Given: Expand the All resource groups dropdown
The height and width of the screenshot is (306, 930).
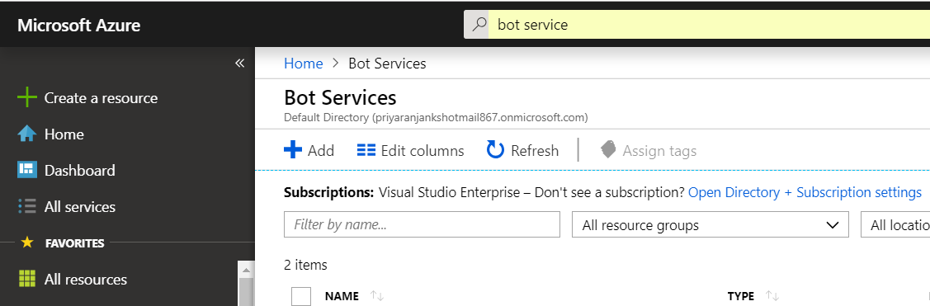Looking at the screenshot, I should point(710,224).
